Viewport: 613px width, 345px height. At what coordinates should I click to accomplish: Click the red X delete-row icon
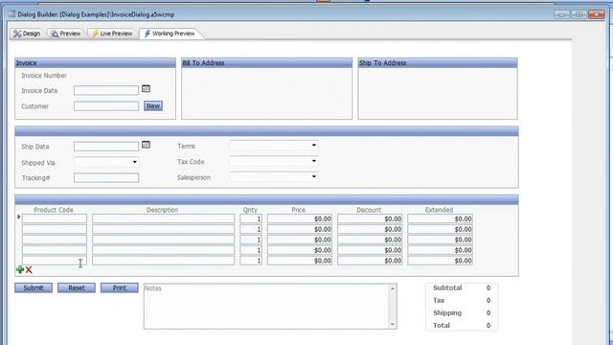point(29,270)
